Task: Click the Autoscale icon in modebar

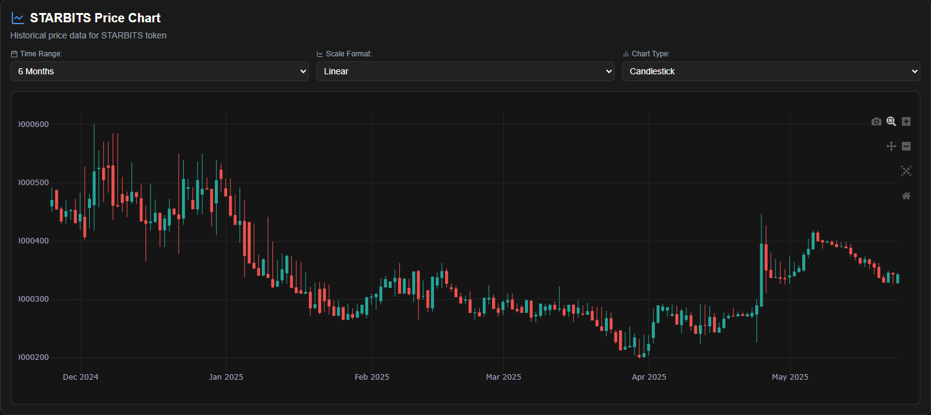Action: (906, 171)
